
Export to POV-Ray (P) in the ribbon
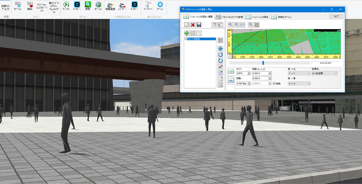pyautogui.click(x=42, y=7)
